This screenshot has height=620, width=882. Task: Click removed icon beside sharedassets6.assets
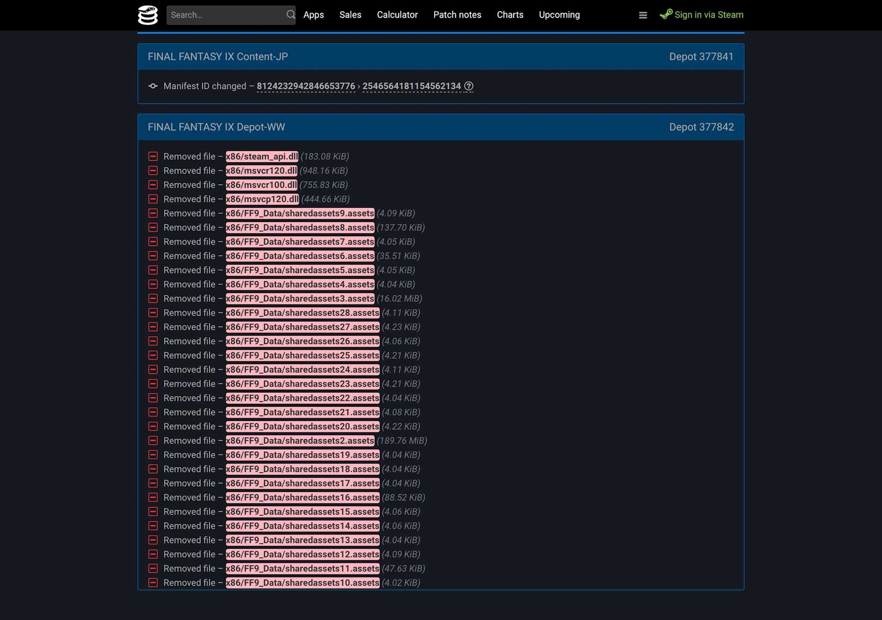click(x=153, y=256)
